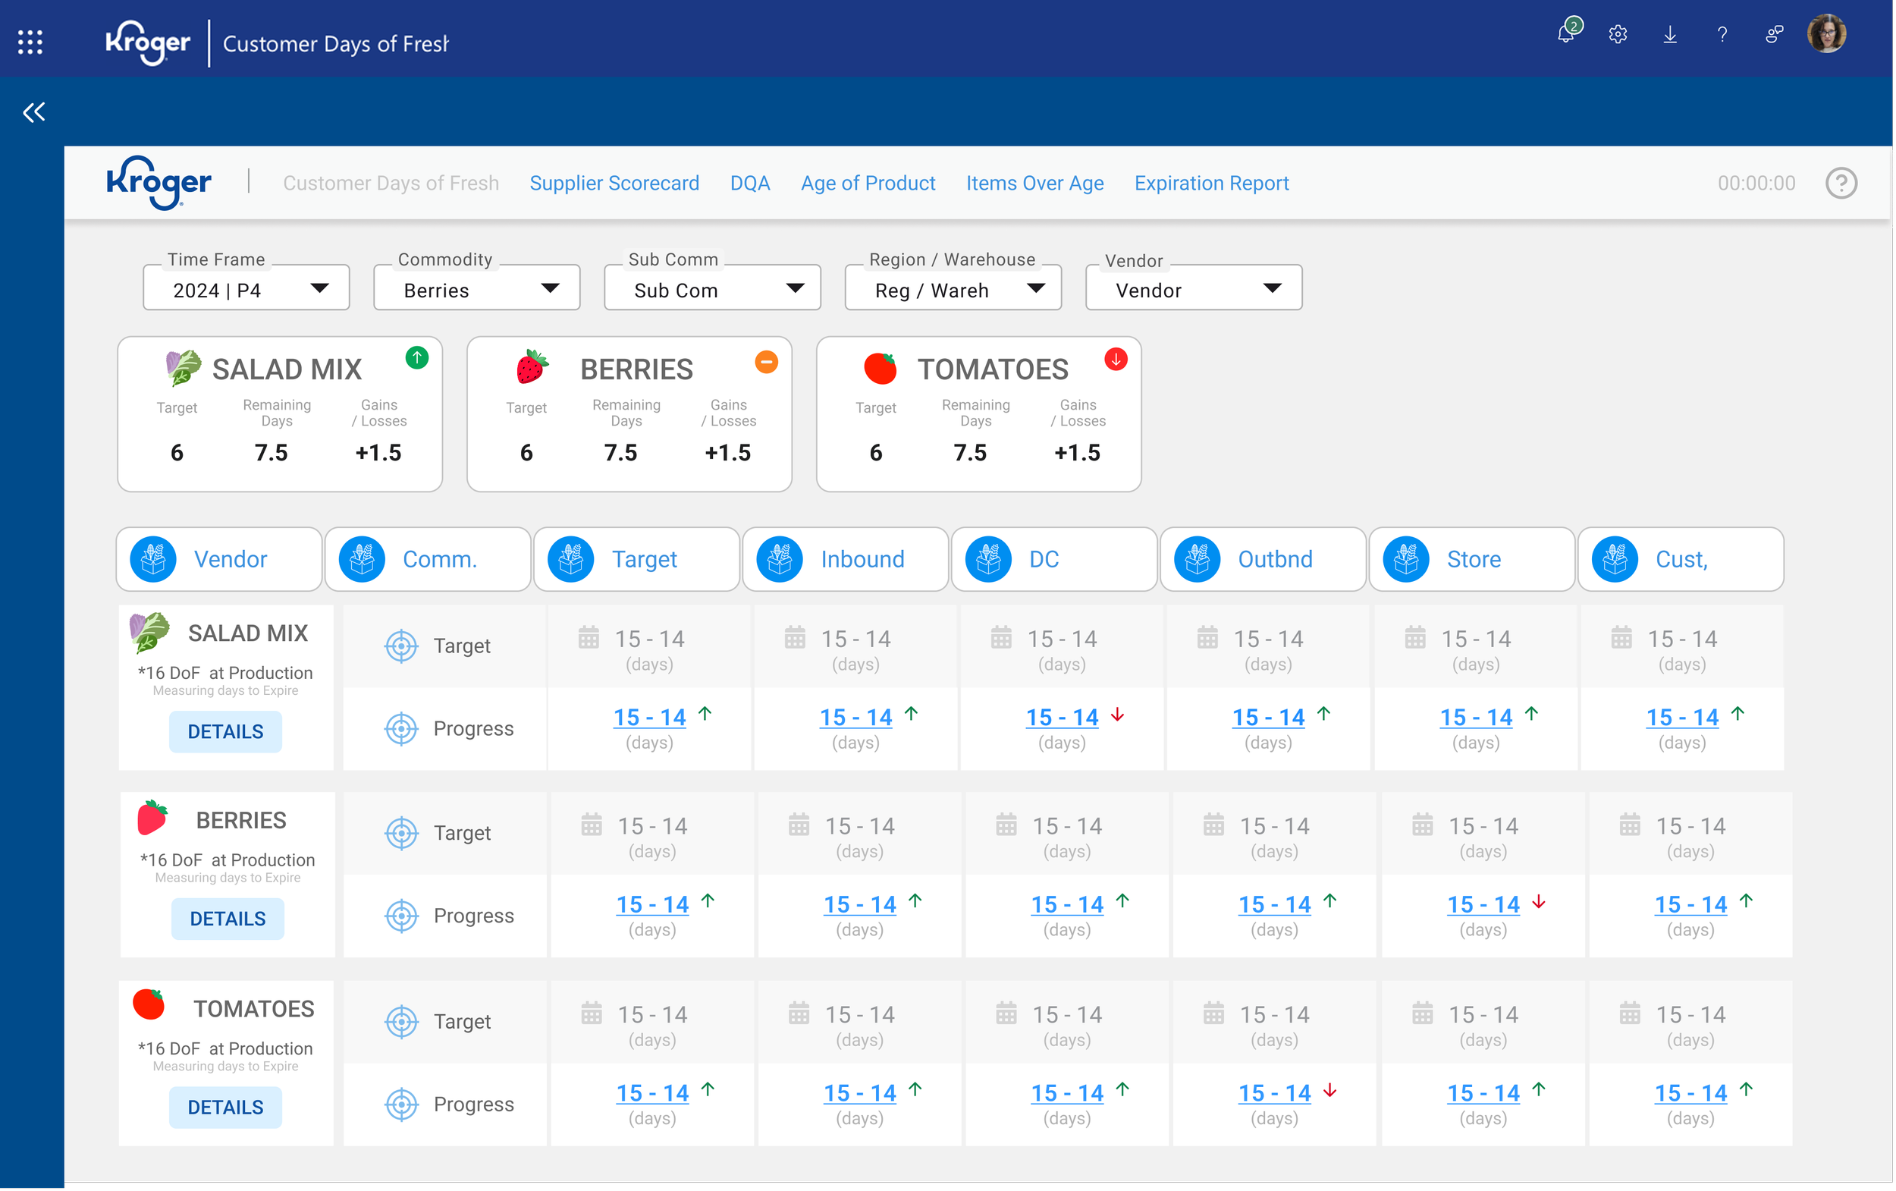
Task: Open the Vendor filter dropdown
Action: pos(1194,288)
